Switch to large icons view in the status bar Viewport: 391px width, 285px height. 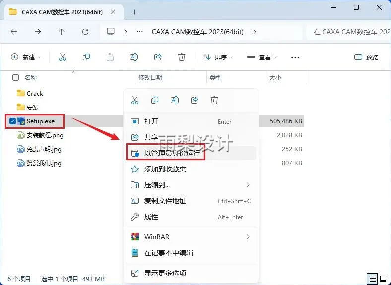coord(383,279)
